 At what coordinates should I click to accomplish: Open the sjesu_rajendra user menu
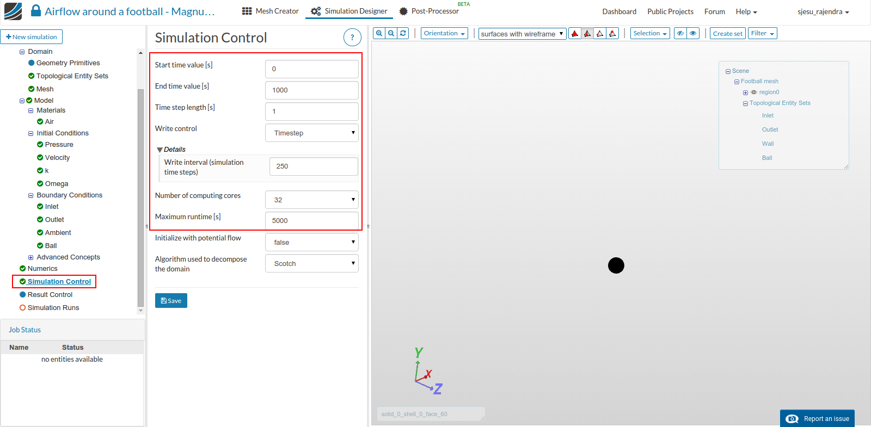tap(823, 11)
